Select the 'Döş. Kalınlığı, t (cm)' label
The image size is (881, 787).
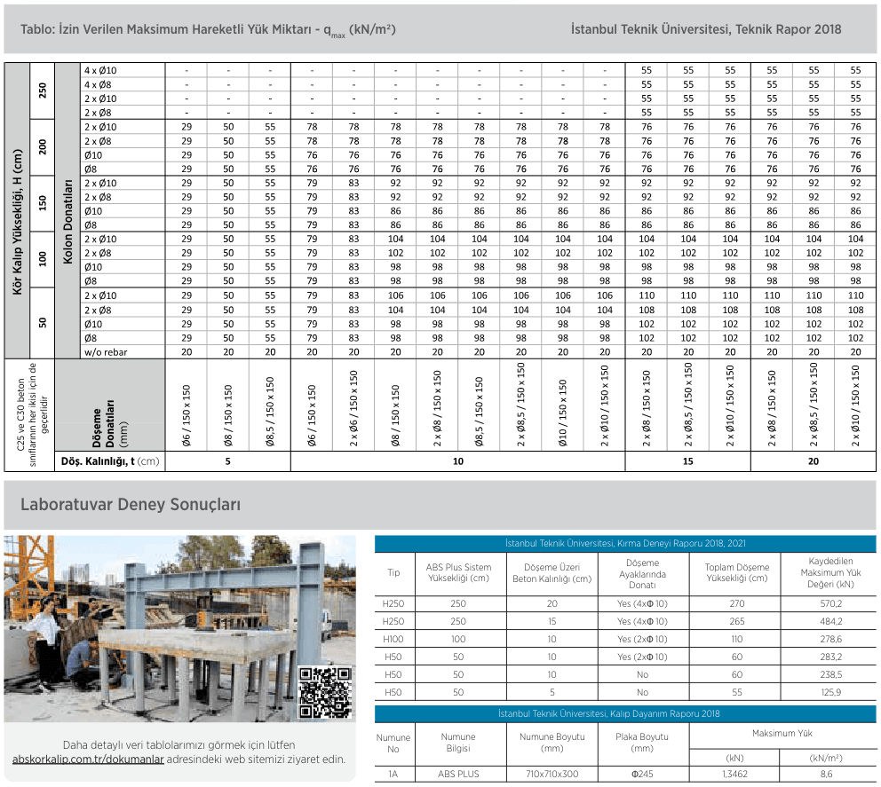[x=110, y=461]
